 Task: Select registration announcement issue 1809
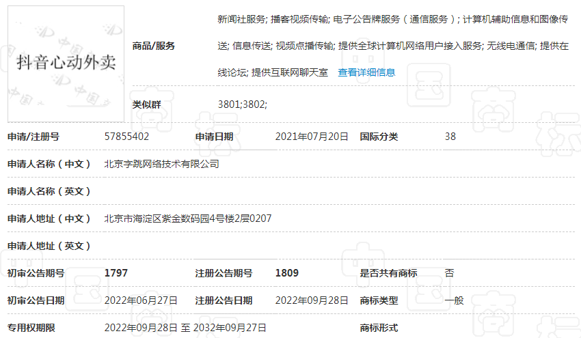(287, 273)
